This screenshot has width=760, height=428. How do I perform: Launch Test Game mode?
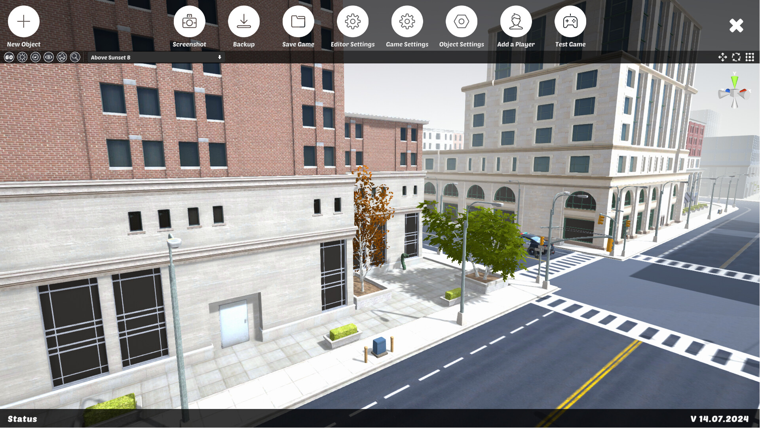[x=570, y=22]
